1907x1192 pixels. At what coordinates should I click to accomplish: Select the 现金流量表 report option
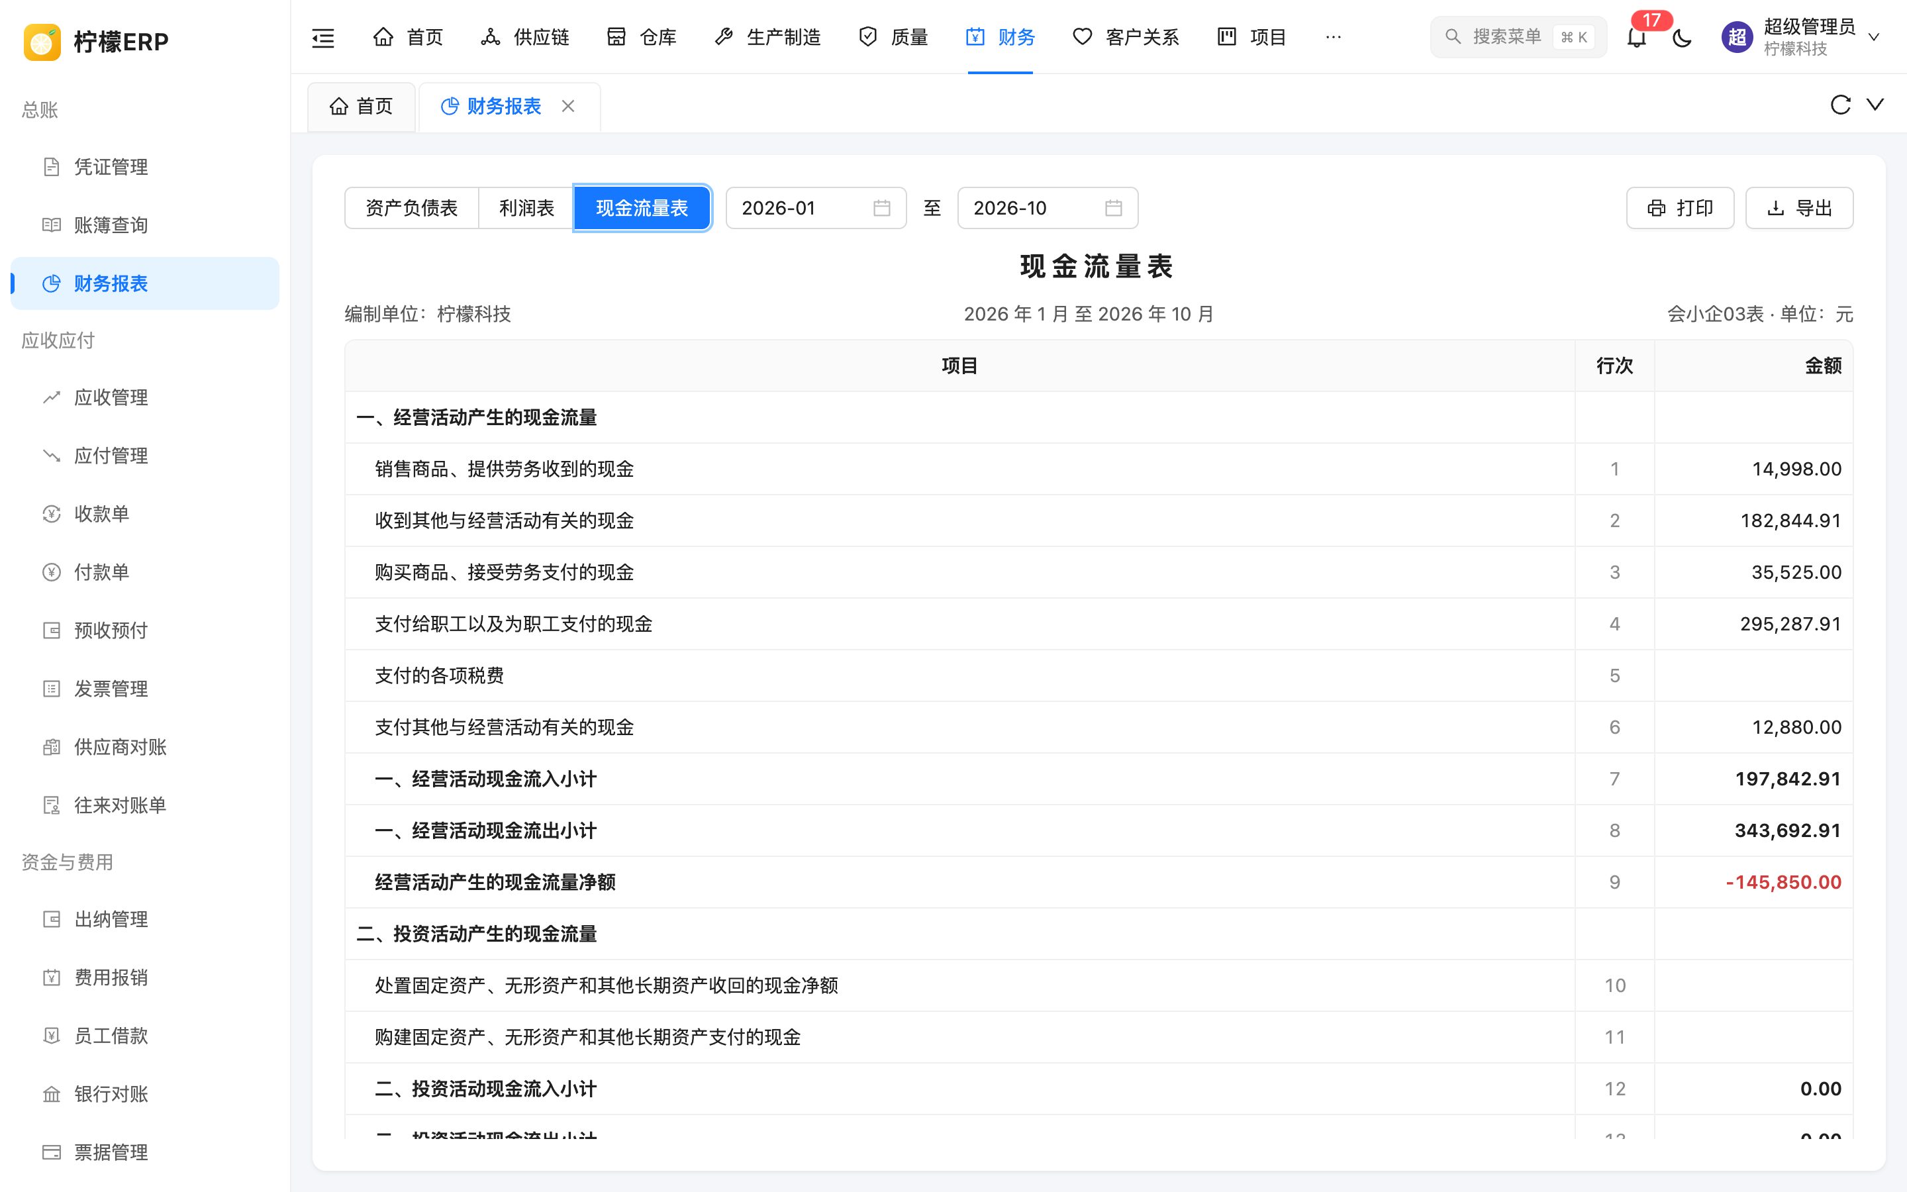pyautogui.click(x=642, y=208)
